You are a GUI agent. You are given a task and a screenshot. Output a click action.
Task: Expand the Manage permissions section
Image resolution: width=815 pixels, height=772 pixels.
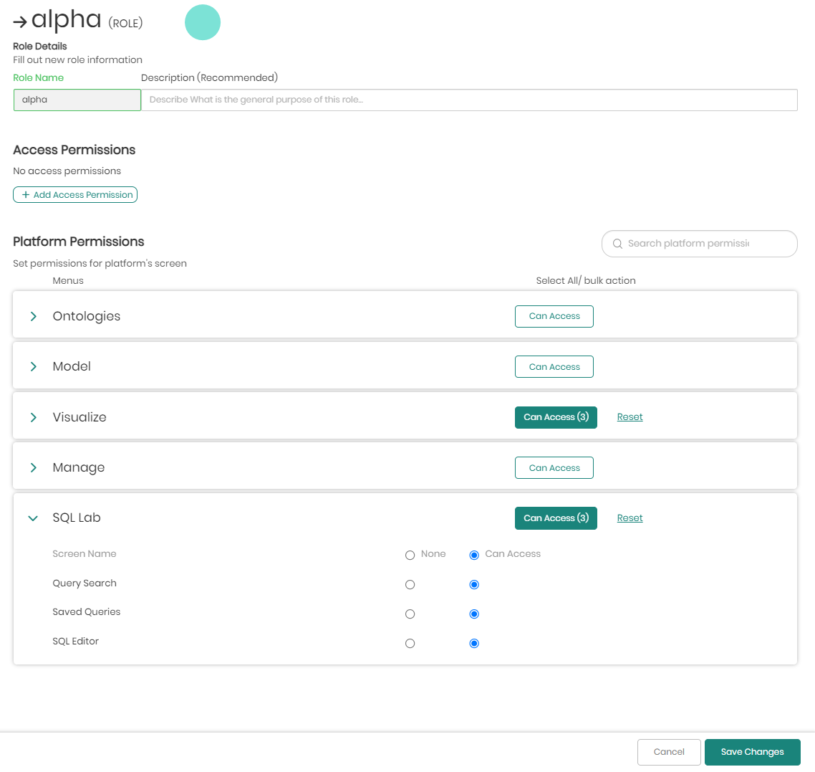[x=34, y=467]
